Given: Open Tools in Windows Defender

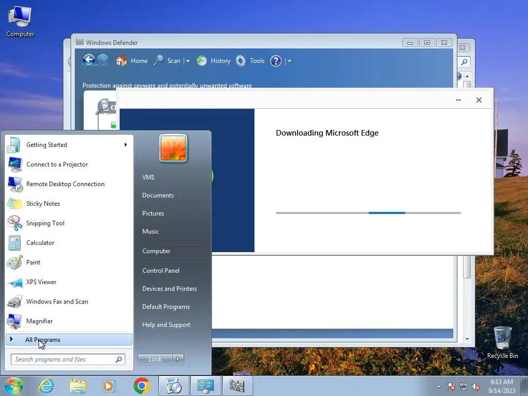Looking at the screenshot, I should tap(250, 61).
